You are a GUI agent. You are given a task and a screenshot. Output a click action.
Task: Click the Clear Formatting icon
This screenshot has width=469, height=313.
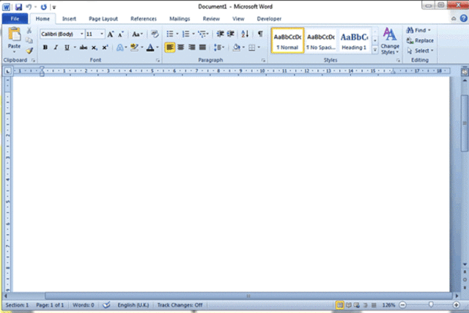coord(155,34)
